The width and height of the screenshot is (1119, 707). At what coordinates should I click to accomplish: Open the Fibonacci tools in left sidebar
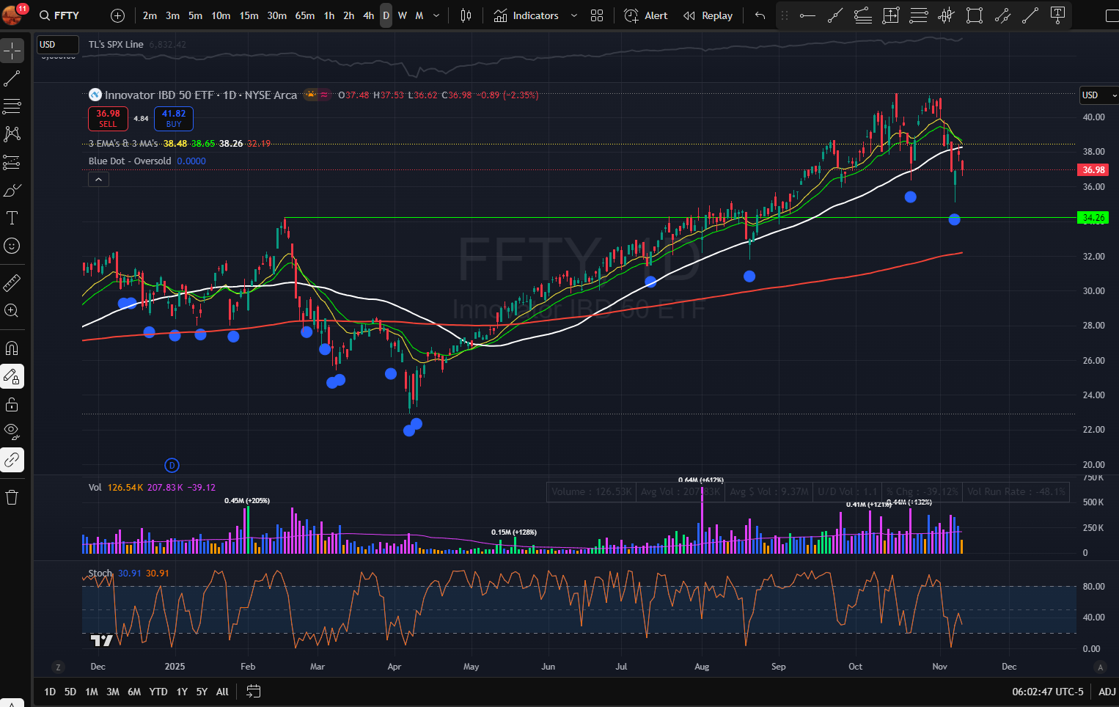coord(12,106)
